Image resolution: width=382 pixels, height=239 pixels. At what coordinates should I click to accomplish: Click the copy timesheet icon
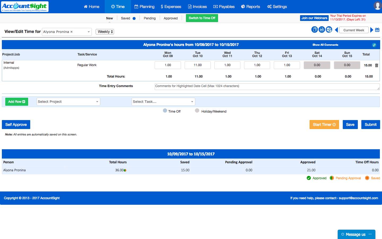point(314,29)
